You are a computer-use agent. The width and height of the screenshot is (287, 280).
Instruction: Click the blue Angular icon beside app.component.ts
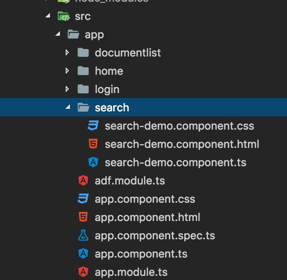point(83,254)
